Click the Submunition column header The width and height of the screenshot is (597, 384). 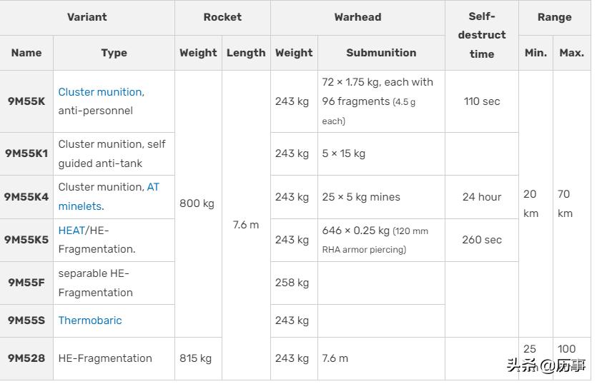(381, 53)
